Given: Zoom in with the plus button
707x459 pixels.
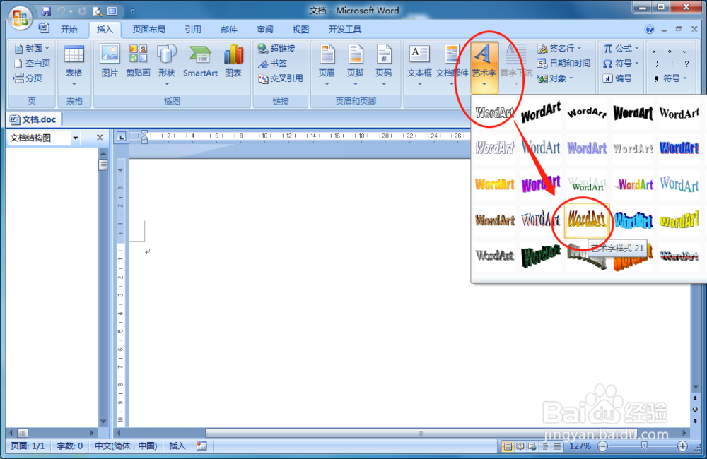Looking at the screenshot, I should click(x=682, y=446).
